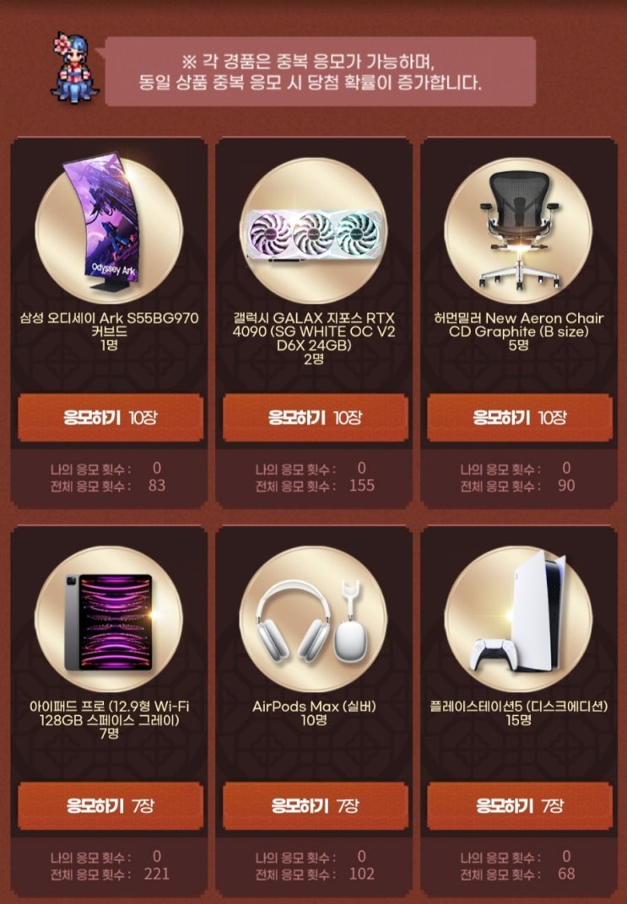627x904 pixels.
Task: Click the Herman Miller Aeron chair image
Action: click(519, 230)
